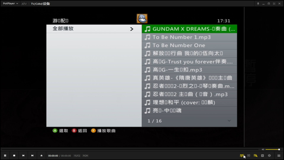Toggle the 3D mode icon
Image resolution: width=284 pixels, height=160 pixels.
249,156
